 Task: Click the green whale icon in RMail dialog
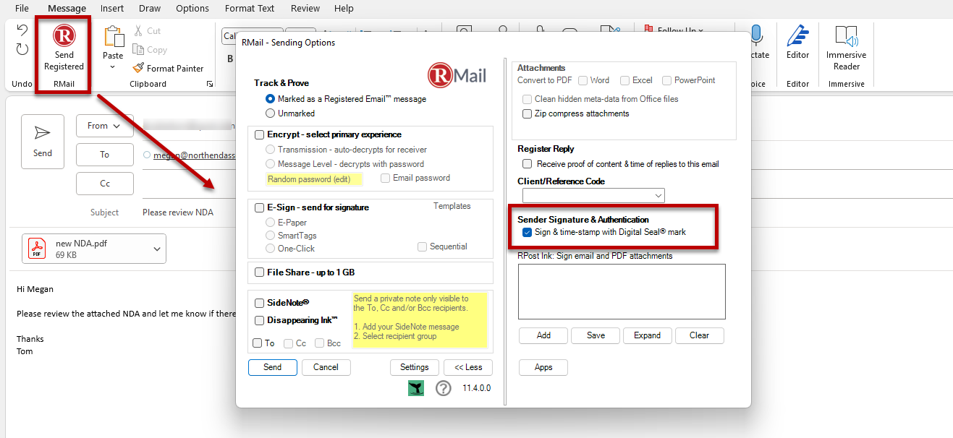tap(415, 388)
